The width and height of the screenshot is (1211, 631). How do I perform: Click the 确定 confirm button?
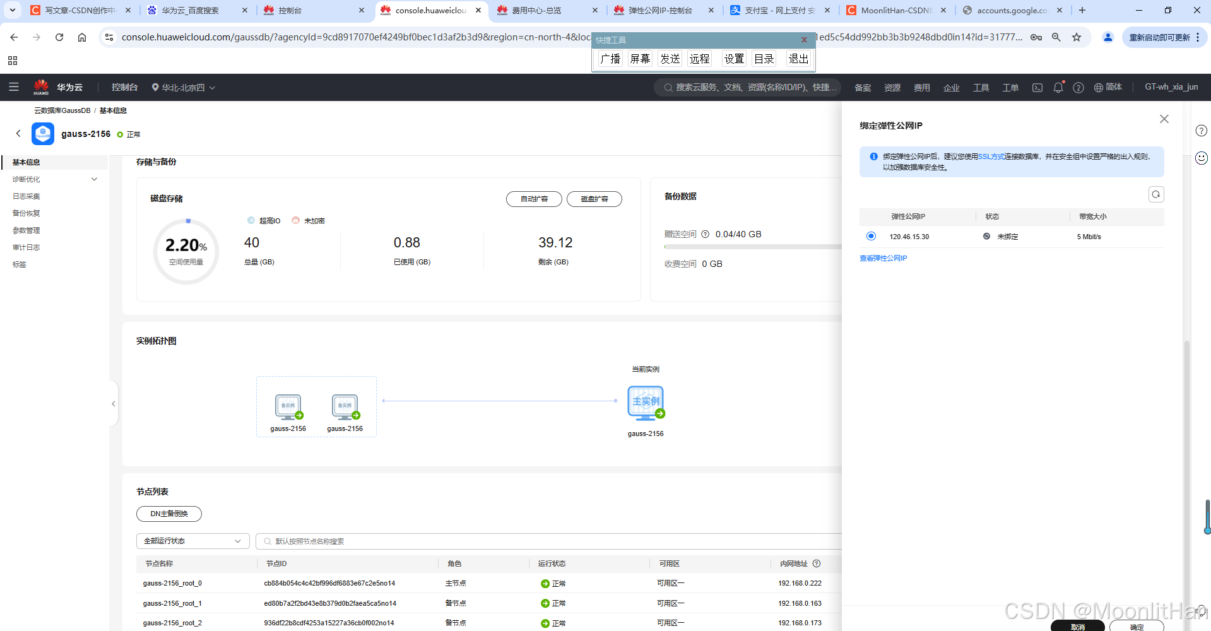coord(1136,626)
